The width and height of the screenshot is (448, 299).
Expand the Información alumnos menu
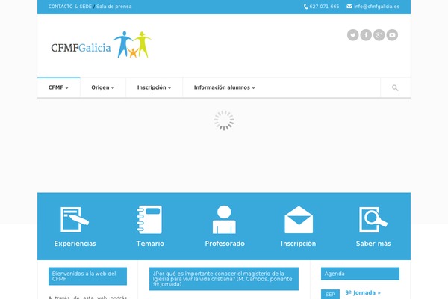225,87
